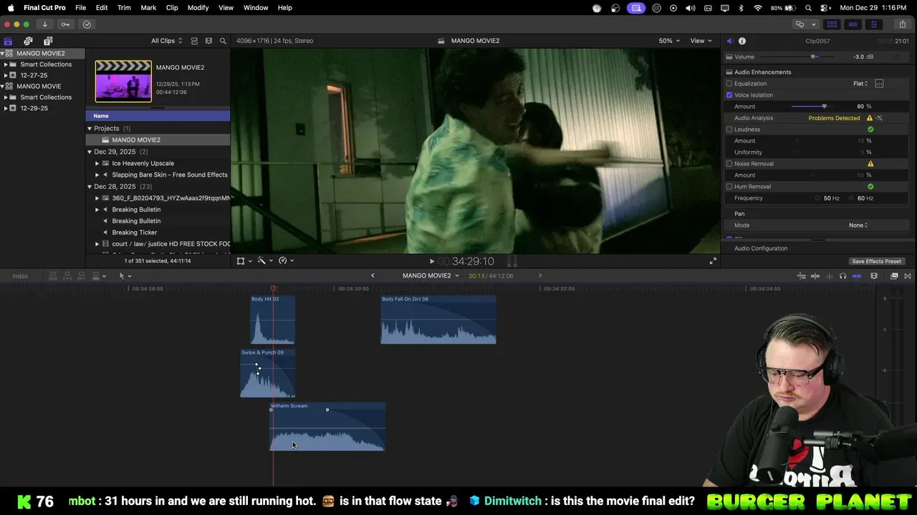Open the clip appearance filmstrip icon in timeline
917x515 pixels.
click(874, 276)
